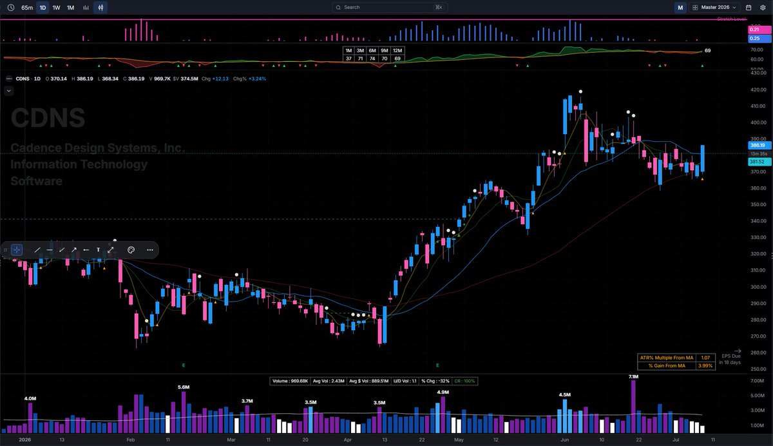Select the 9M performance column header

tap(385, 50)
